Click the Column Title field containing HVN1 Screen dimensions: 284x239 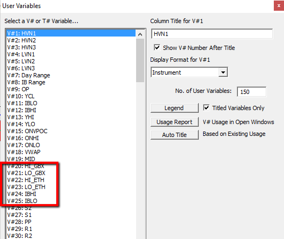[212, 34]
